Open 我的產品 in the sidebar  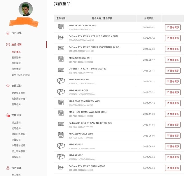[x=16, y=52]
